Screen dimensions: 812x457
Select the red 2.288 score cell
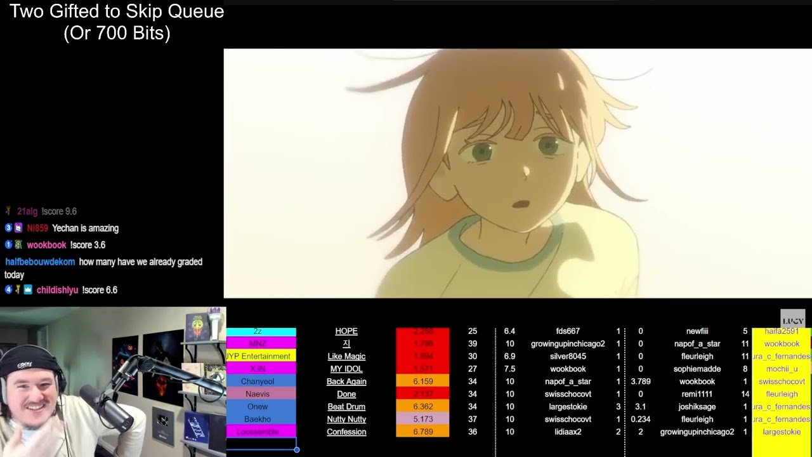422,331
